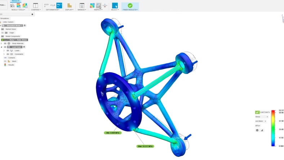The image size is (284, 160).
Task: Click the legend size triangle icon
Action: pyautogui.click(x=262, y=130)
